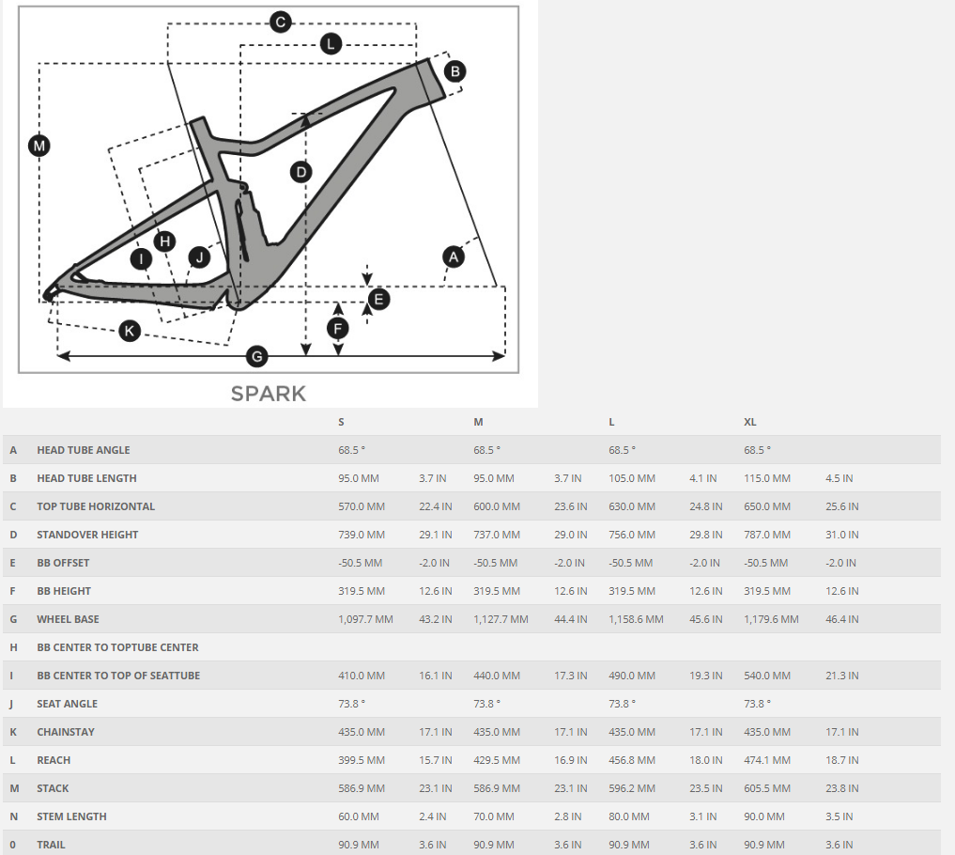This screenshot has width=955, height=855.
Task: Click the circled J seat angle marker
Action: click(x=199, y=257)
